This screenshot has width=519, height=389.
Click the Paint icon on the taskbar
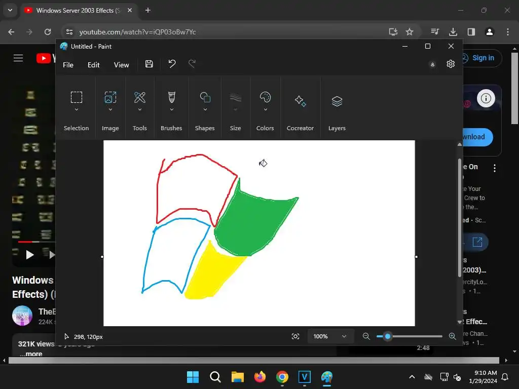327,377
